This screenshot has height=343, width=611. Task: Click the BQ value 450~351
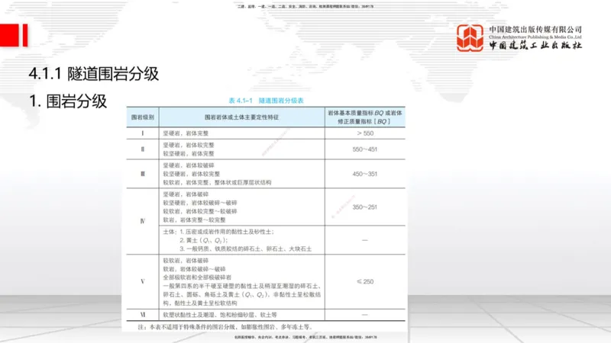point(365,174)
